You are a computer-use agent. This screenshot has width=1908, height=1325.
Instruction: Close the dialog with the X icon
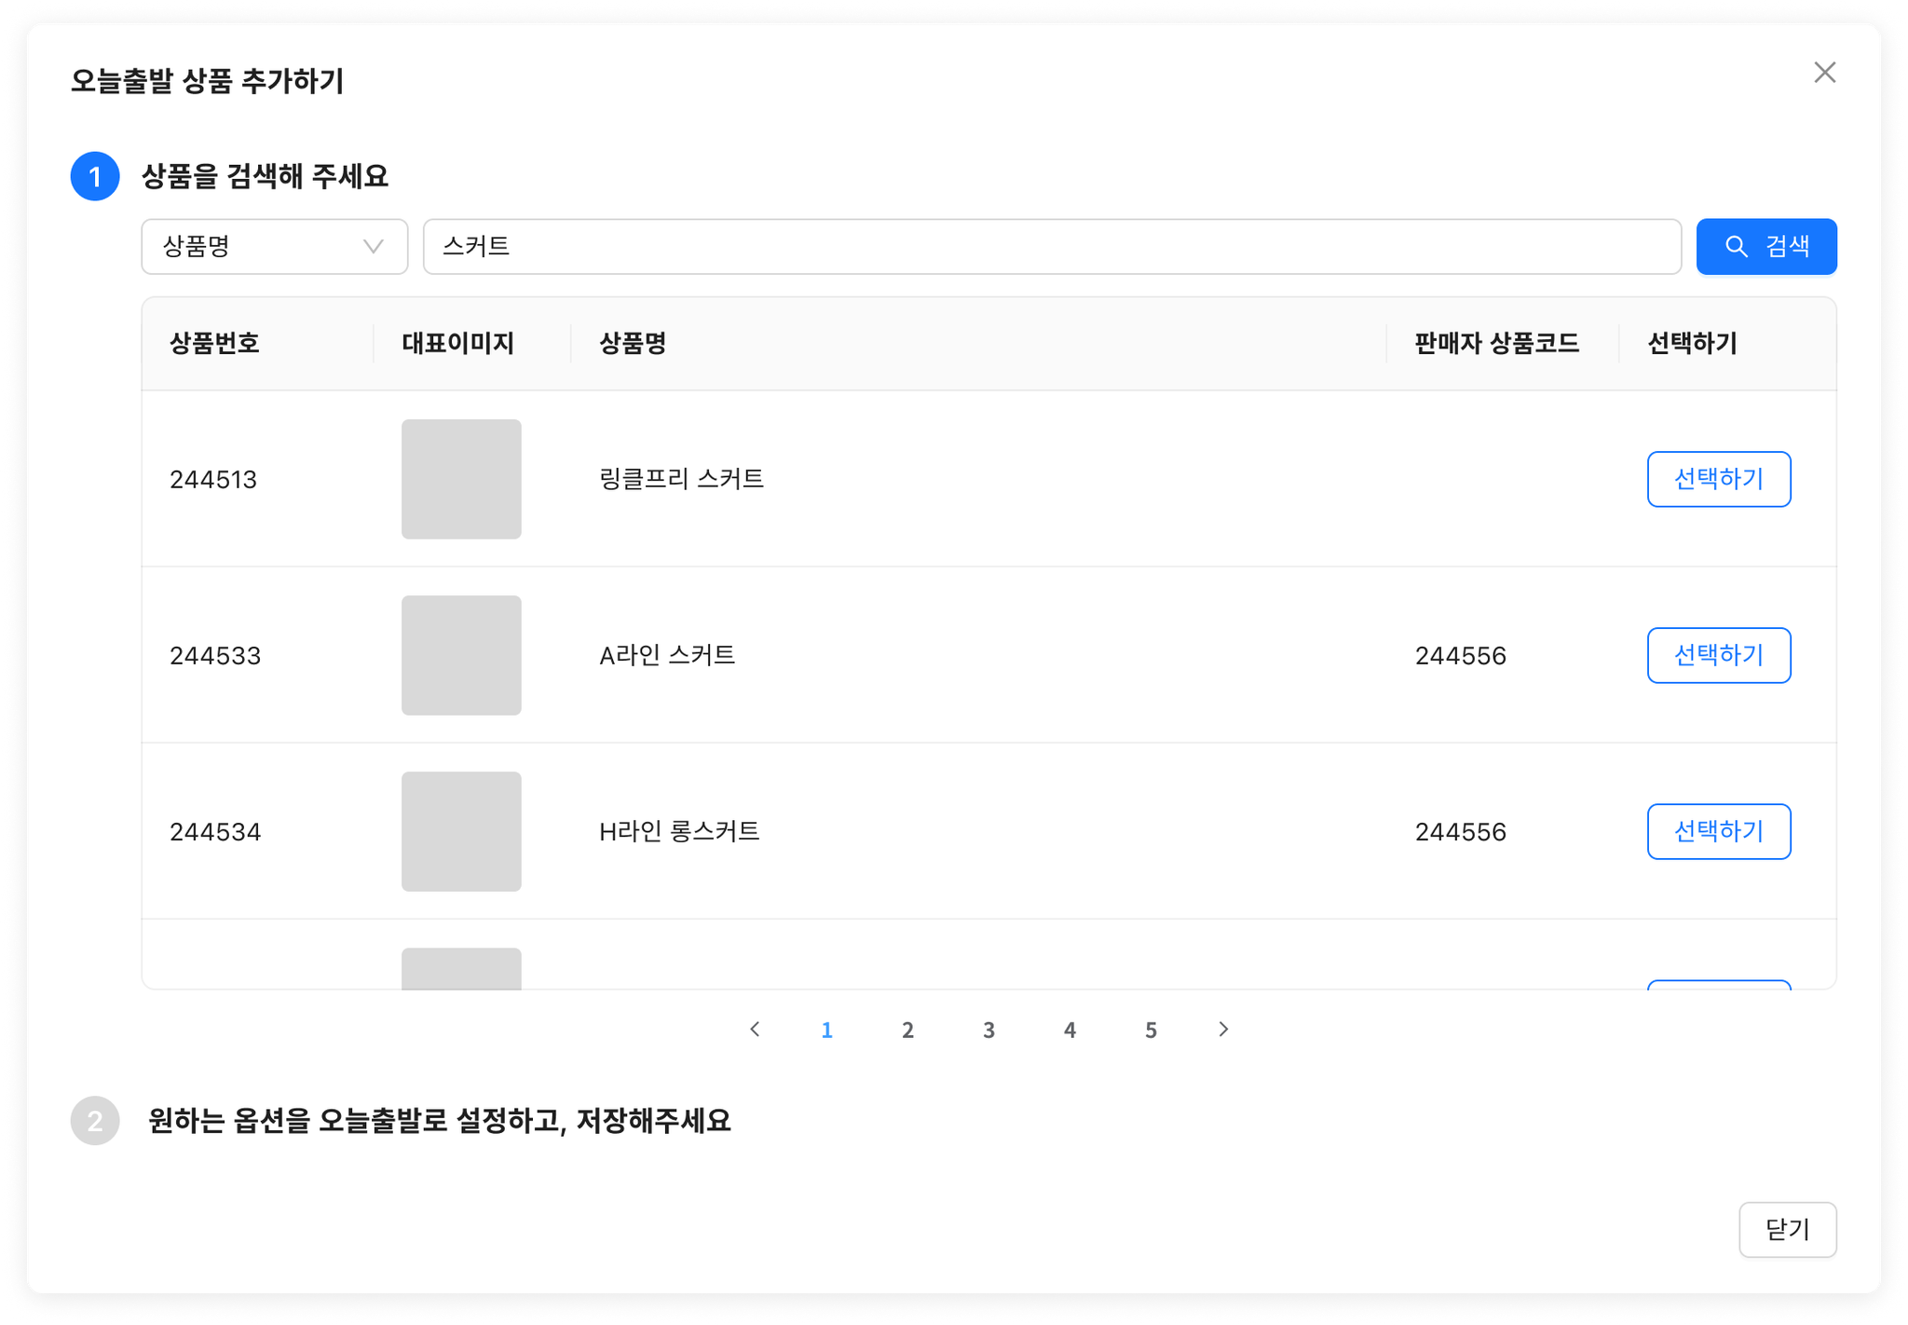pyautogui.click(x=1824, y=73)
